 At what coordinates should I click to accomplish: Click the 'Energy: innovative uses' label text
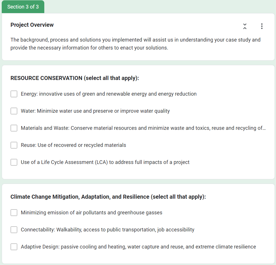coord(108,94)
